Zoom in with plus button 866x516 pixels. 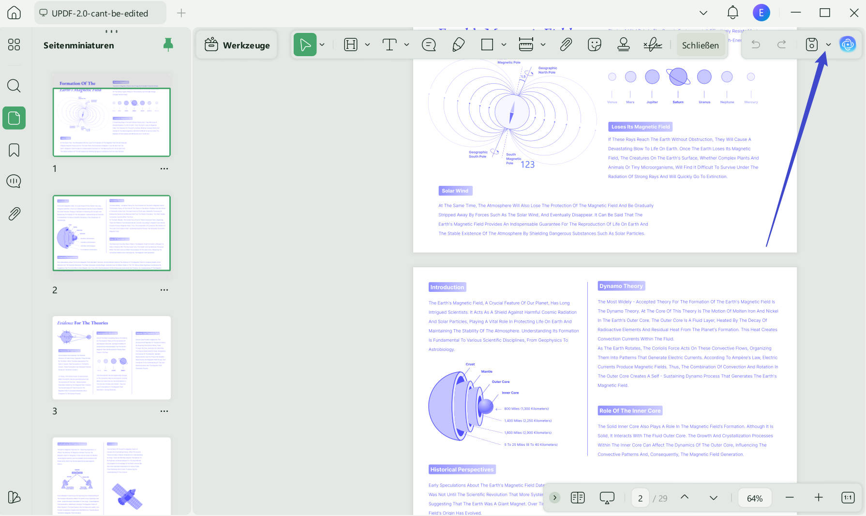coord(819,498)
